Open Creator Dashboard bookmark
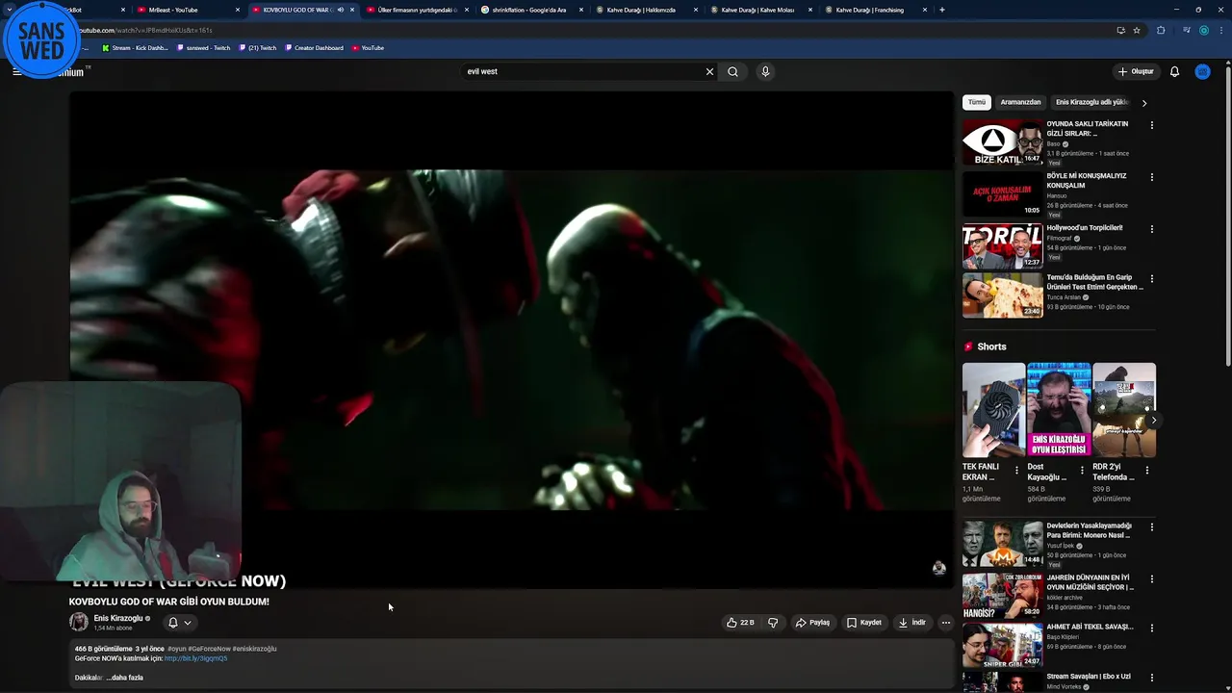The image size is (1232, 693). (315, 48)
